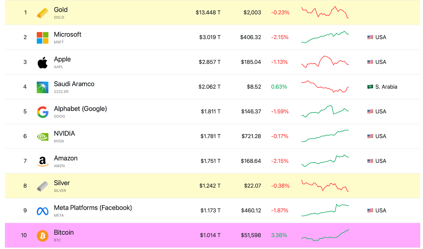423x249 pixels.
Task: Click Saudi Aramco's price $8.52
Action: [254, 87]
